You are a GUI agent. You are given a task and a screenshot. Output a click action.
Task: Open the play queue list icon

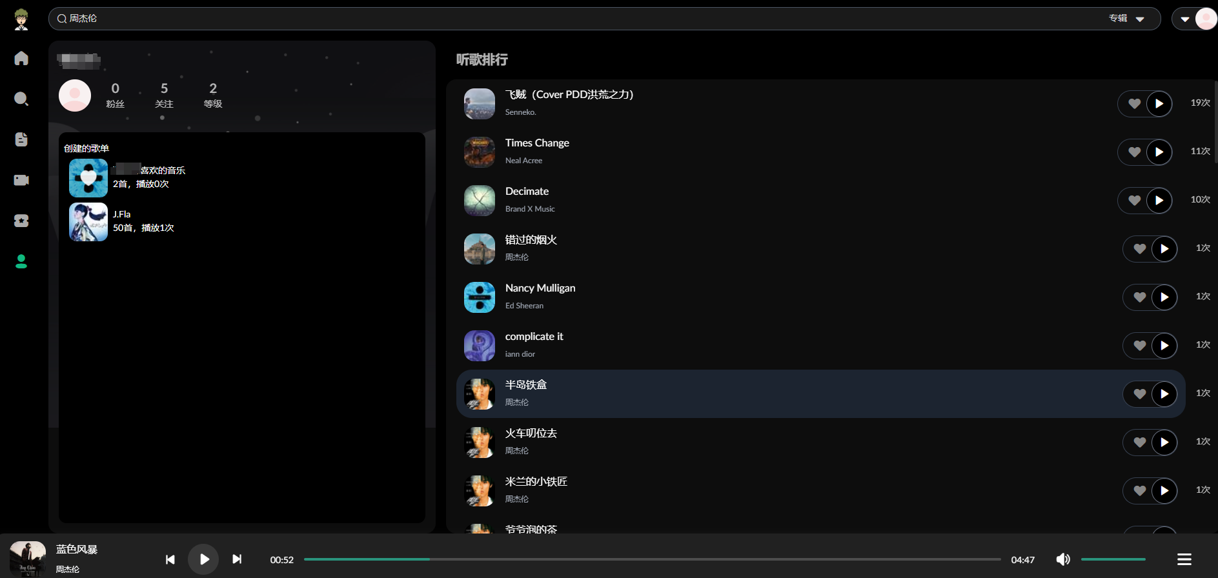coord(1184,559)
